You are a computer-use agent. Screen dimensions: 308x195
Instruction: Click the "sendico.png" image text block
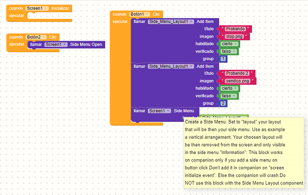237,81
